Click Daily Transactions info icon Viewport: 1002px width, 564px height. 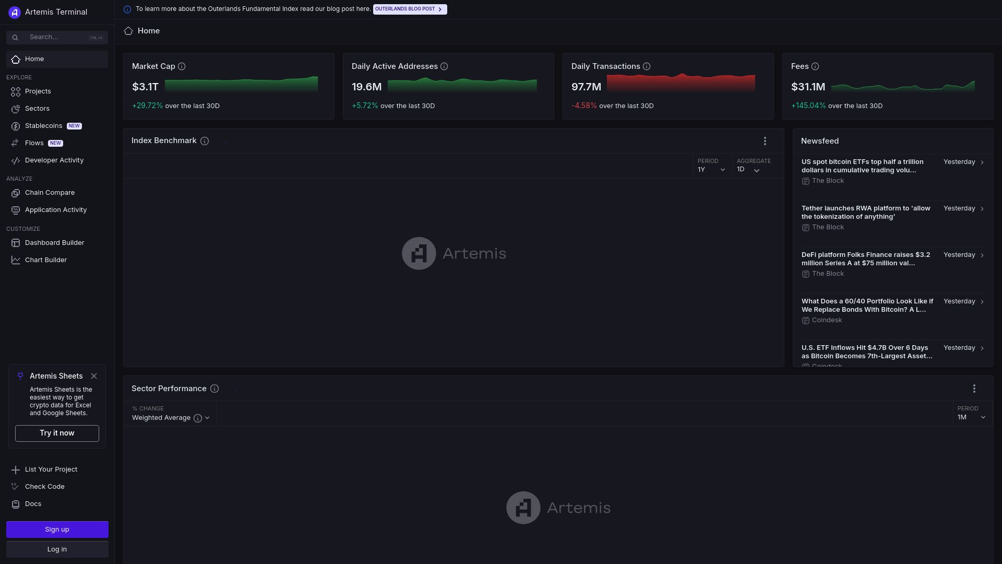click(647, 66)
